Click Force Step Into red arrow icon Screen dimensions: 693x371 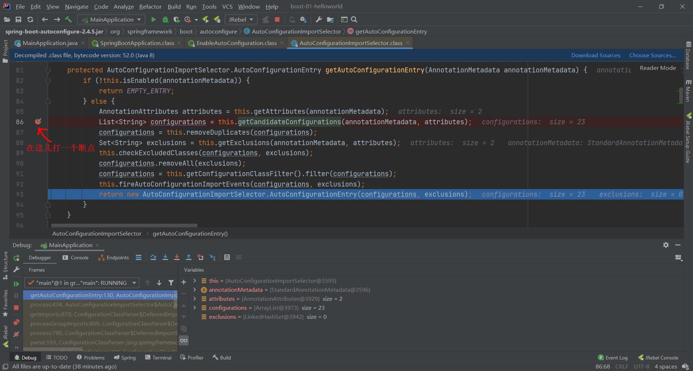pyautogui.click(x=177, y=257)
